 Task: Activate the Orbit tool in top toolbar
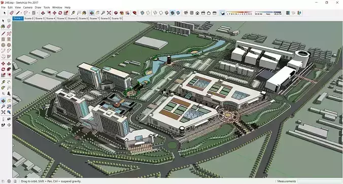click(92, 13)
